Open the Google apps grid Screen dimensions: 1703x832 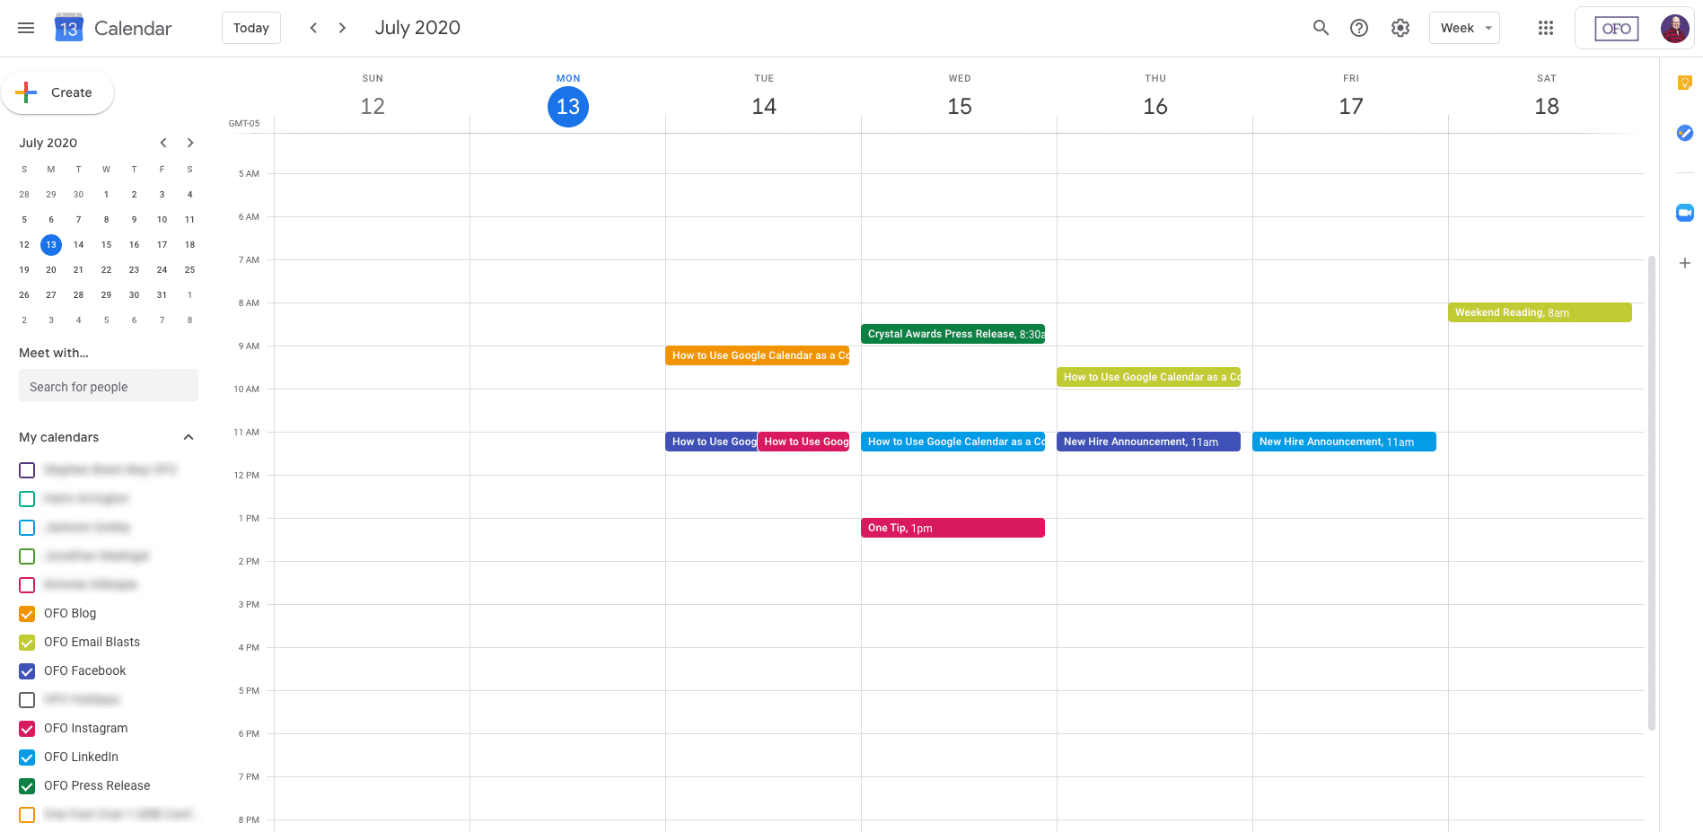(1545, 28)
